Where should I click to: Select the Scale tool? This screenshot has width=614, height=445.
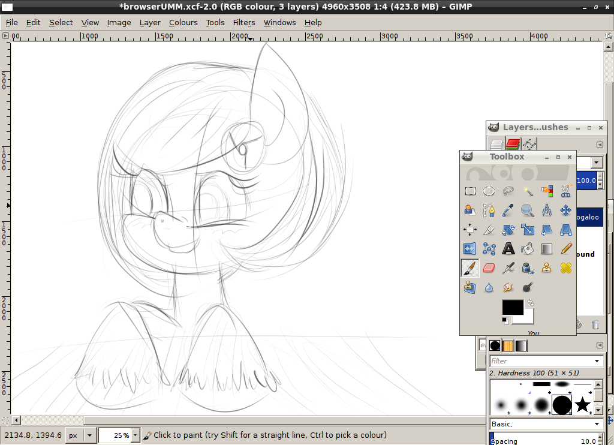528,230
